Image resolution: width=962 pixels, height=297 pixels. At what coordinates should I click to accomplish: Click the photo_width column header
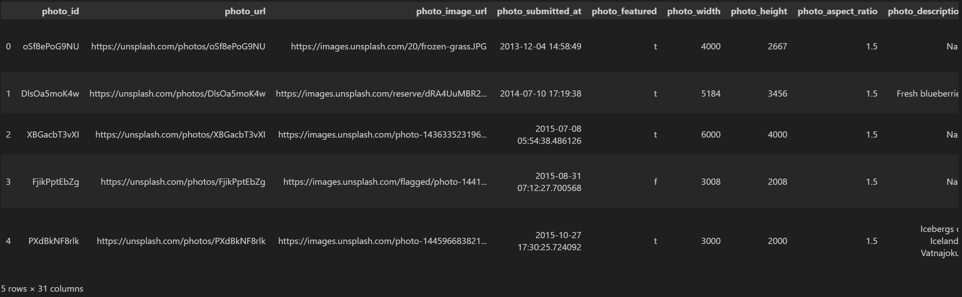(x=694, y=11)
